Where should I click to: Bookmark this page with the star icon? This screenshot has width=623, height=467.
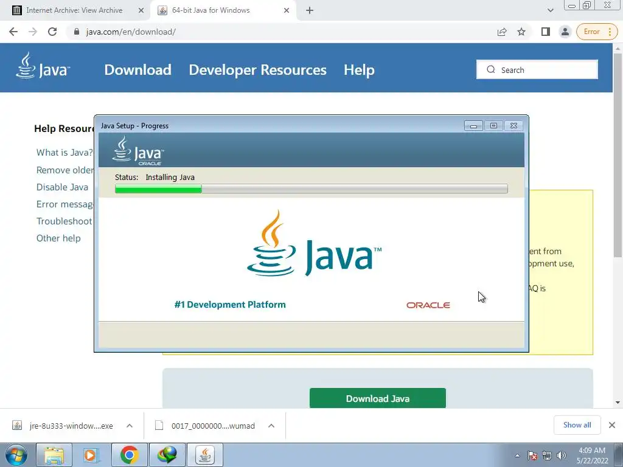pos(521,32)
